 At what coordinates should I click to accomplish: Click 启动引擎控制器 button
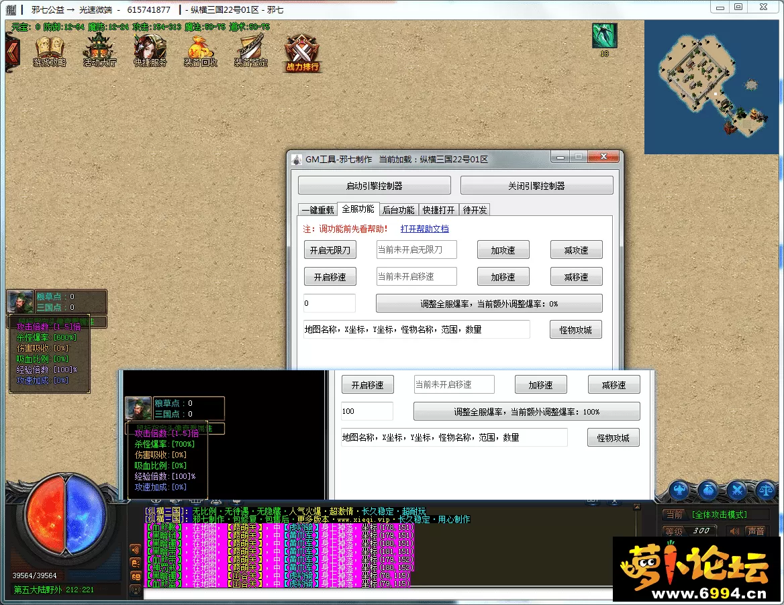tap(375, 185)
